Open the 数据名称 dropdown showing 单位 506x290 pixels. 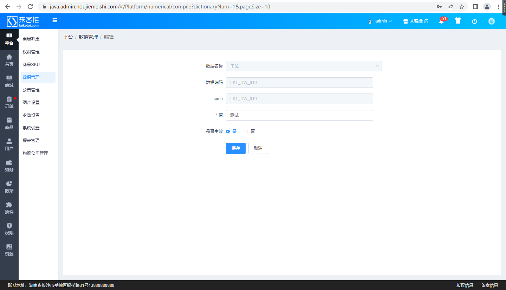(x=304, y=66)
